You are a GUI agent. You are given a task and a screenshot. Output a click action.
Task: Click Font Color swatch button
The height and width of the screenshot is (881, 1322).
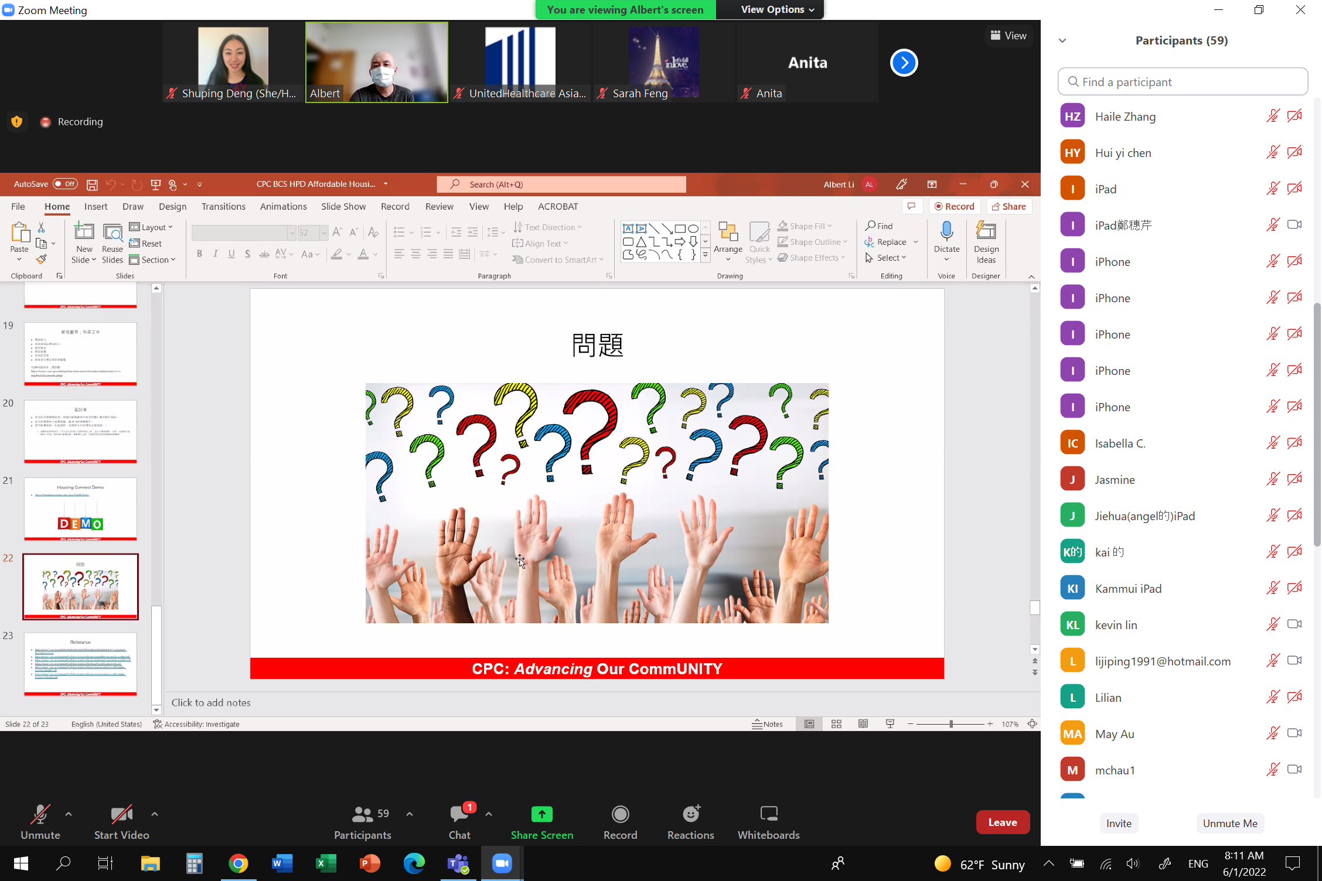363,254
